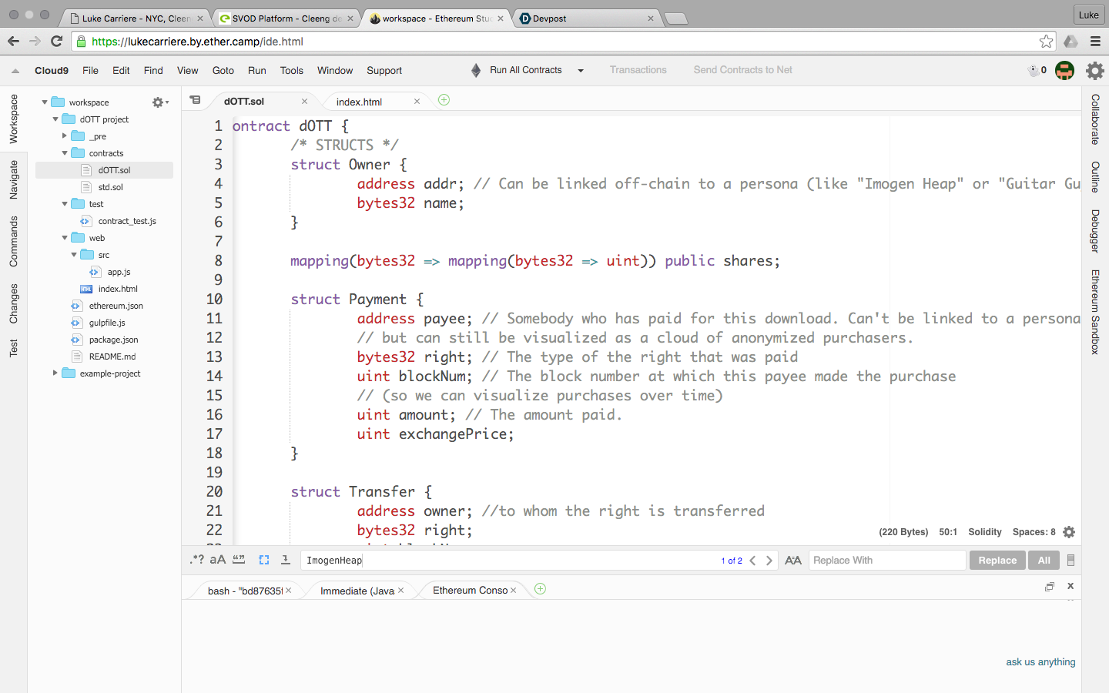Collapse the contracts folder
This screenshot has width=1109, height=693.
pos(65,153)
